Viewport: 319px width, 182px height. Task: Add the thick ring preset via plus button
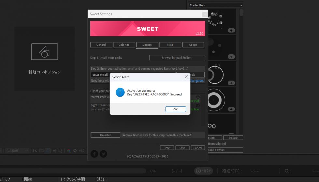coord(231,109)
